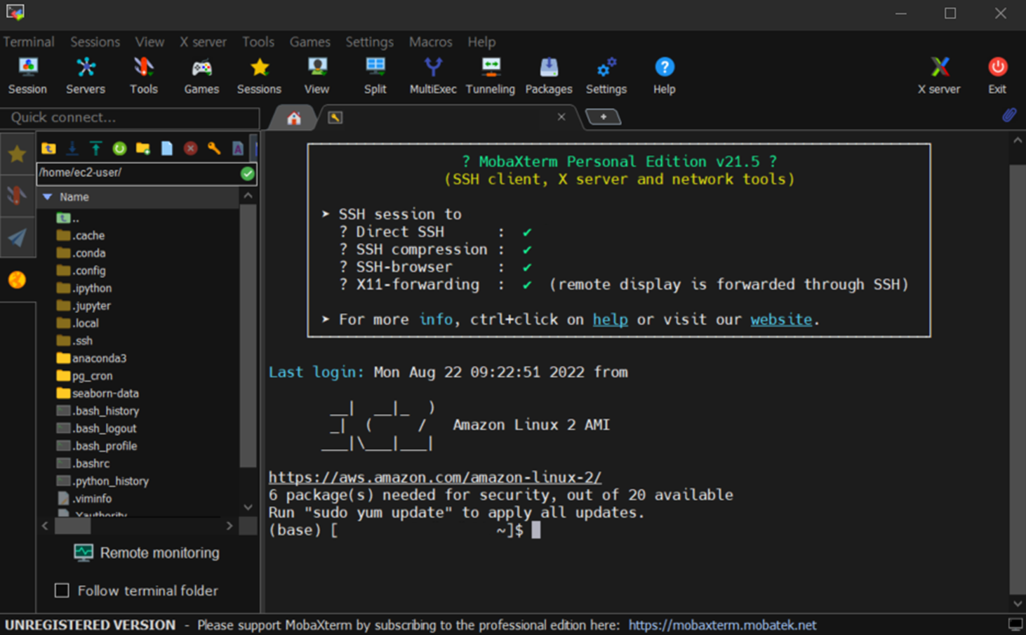
Task: Refresh the SFTP folder with green icon
Action: [119, 148]
